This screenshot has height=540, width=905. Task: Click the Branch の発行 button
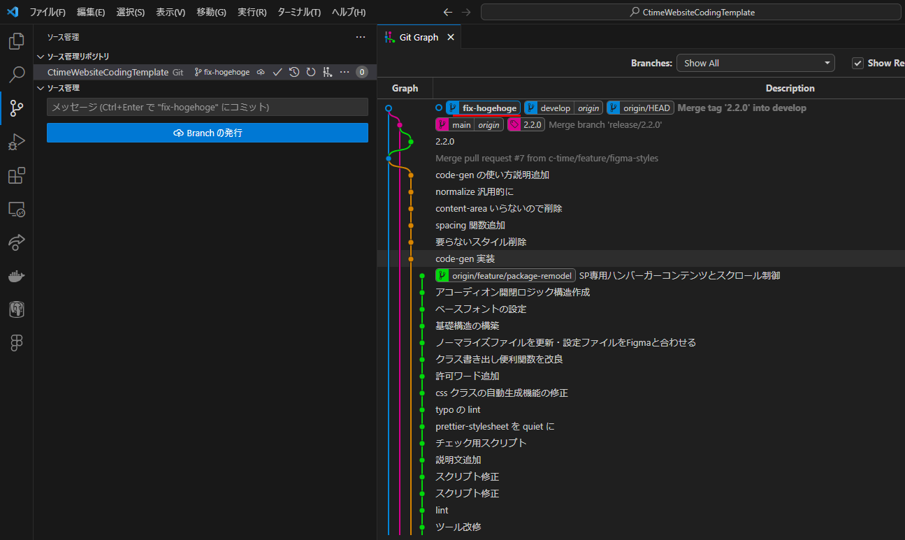click(208, 133)
